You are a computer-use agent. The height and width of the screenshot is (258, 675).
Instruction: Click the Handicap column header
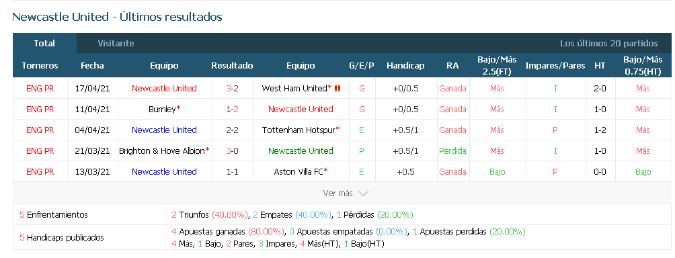tap(405, 66)
